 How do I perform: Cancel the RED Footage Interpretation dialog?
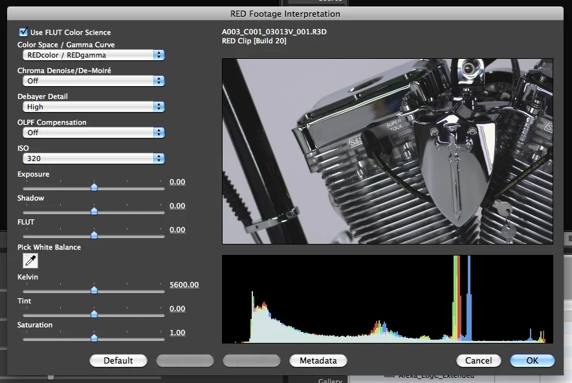[x=479, y=361]
